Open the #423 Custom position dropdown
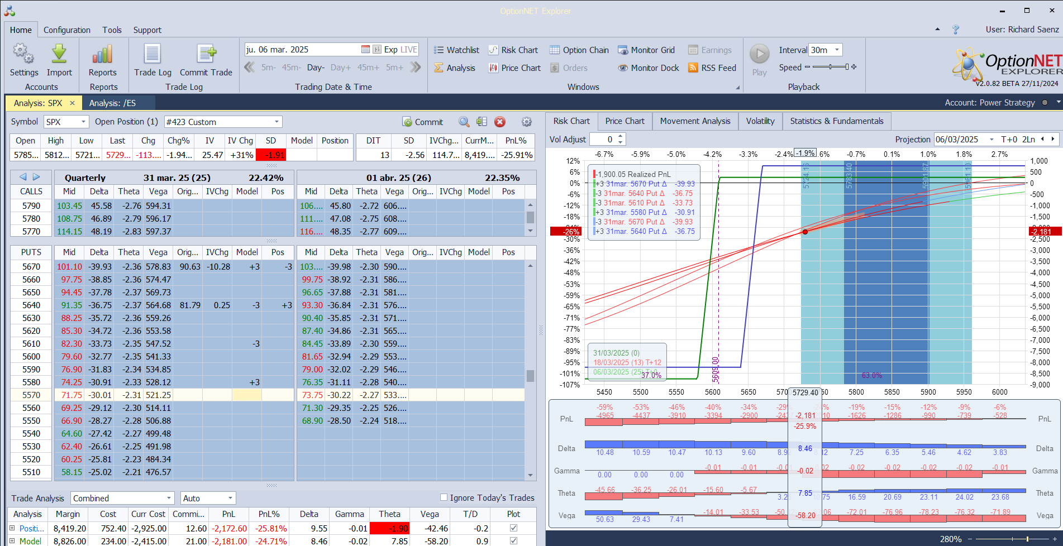 tap(277, 122)
